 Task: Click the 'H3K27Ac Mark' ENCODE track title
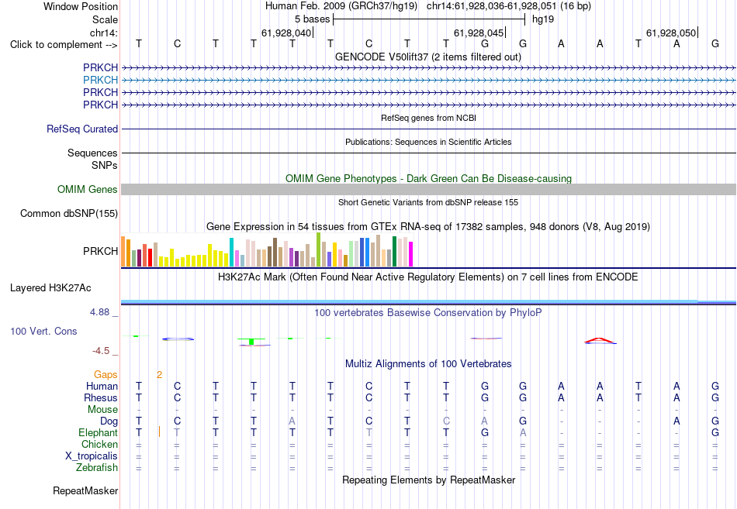point(428,277)
